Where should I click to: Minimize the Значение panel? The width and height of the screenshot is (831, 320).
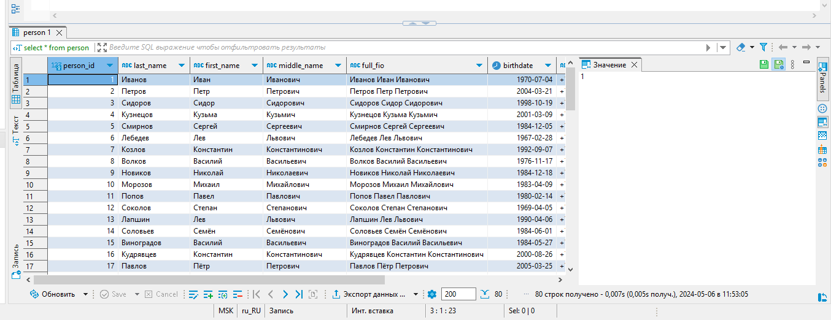point(806,62)
